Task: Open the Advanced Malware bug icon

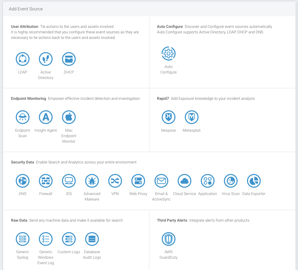Action: (92, 181)
